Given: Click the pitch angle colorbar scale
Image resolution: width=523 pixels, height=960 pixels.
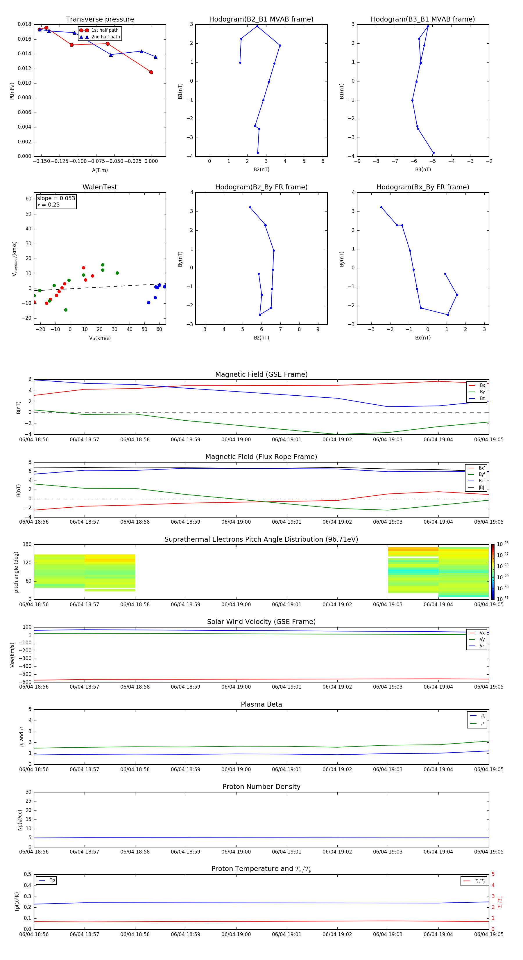Looking at the screenshot, I should (x=493, y=572).
